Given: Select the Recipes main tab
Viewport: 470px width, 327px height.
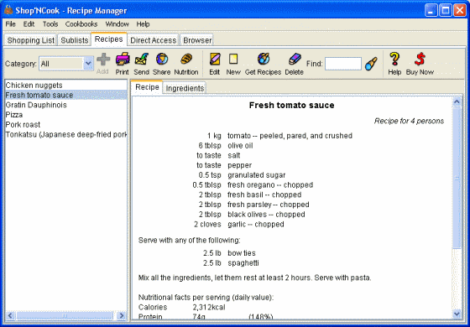Looking at the screenshot, I should pos(109,39).
